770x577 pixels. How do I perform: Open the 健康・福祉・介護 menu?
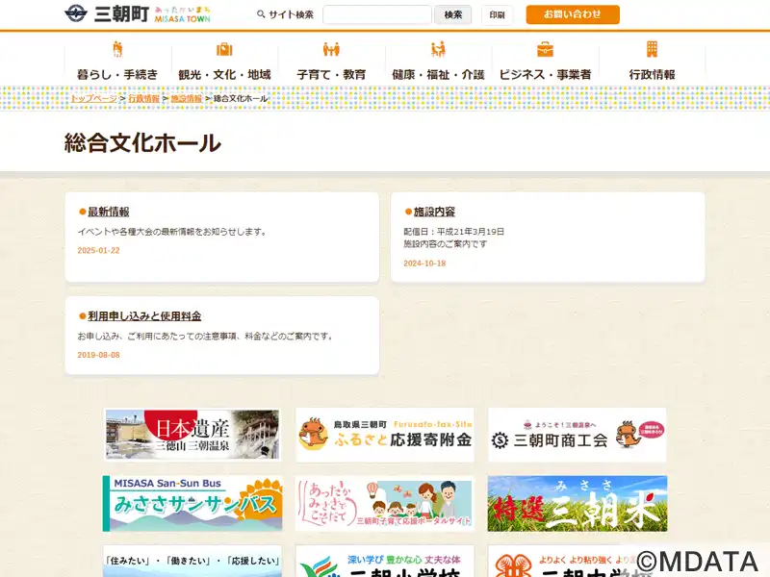click(438, 75)
